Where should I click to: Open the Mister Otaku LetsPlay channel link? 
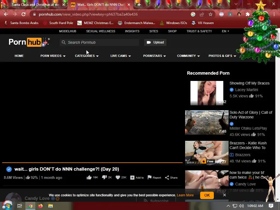click(248, 128)
